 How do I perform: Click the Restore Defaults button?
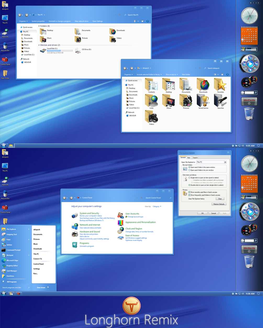click(x=219, y=204)
